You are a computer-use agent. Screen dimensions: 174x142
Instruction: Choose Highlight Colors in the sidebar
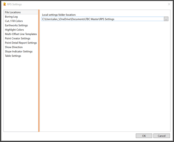(14, 30)
